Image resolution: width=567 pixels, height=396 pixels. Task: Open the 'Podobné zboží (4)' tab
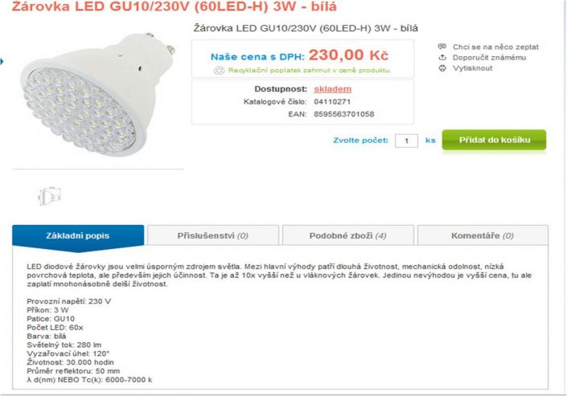click(x=348, y=235)
